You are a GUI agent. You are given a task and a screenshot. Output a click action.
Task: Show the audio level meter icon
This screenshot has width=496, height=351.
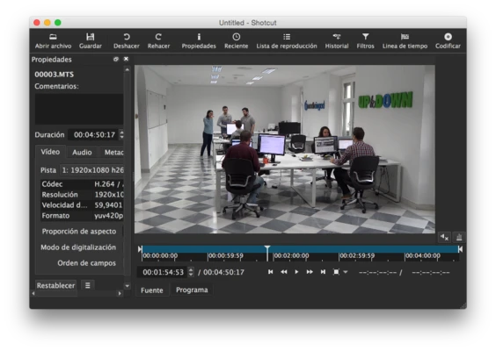pyautogui.click(x=459, y=237)
